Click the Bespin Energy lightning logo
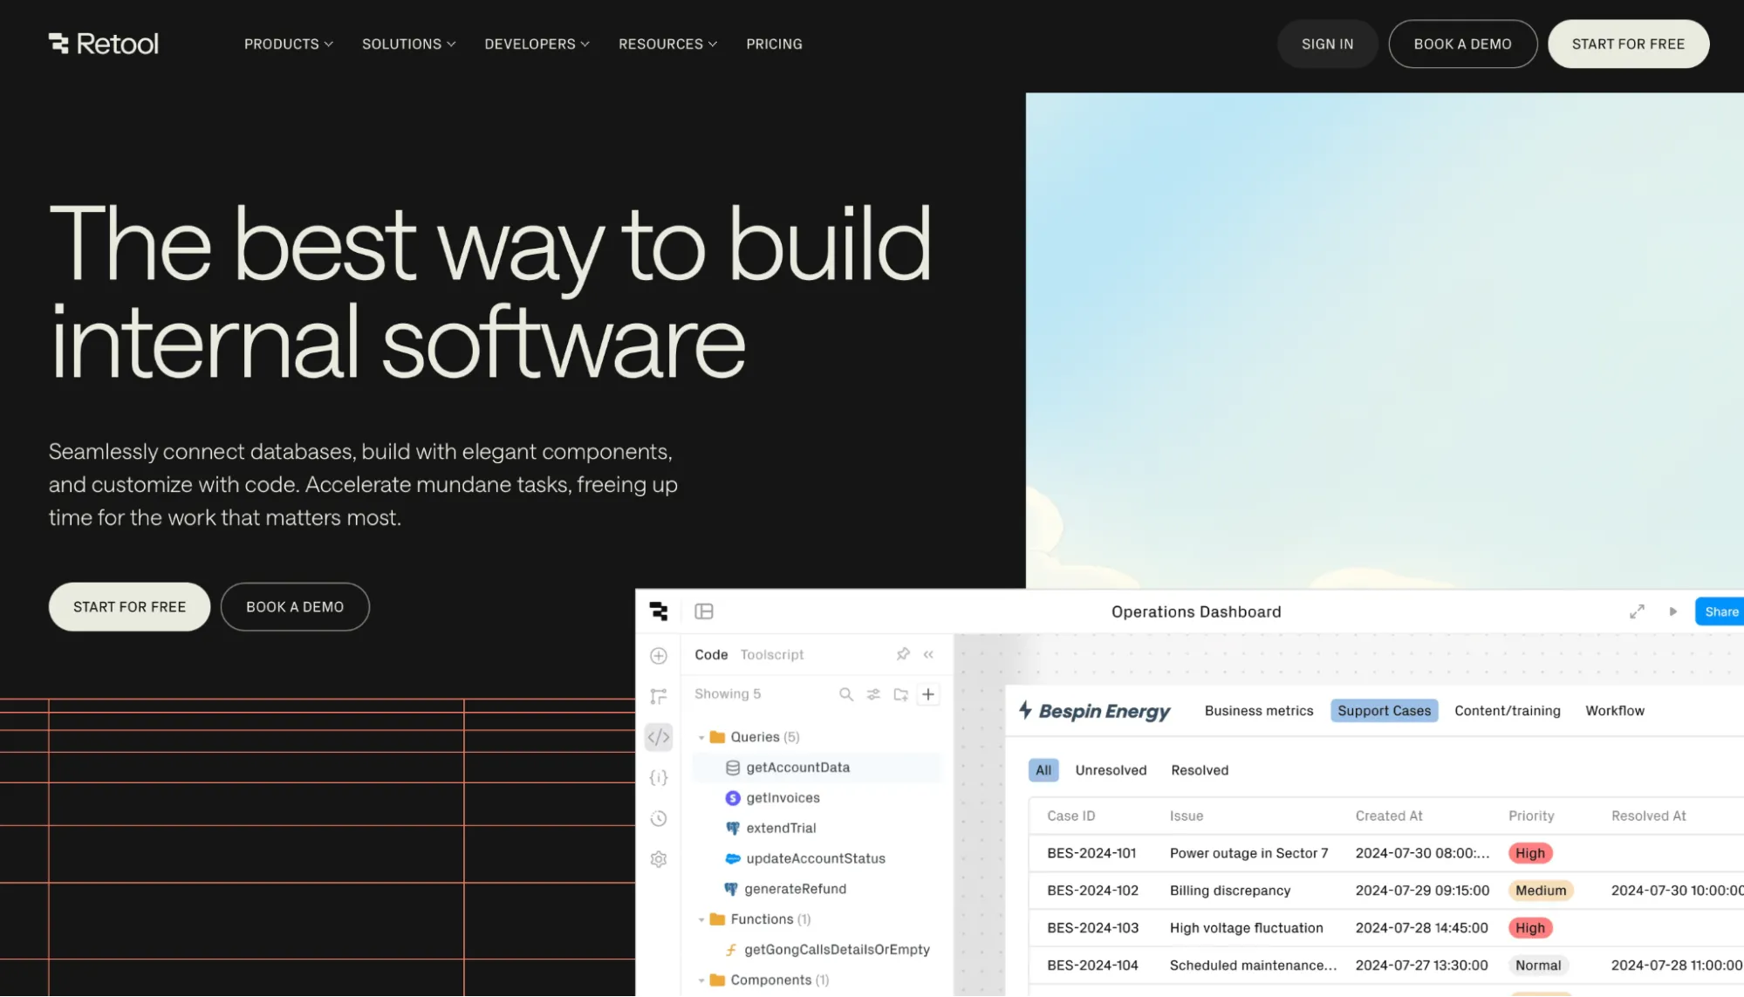Image resolution: width=1744 pixels, height=997 pixels. (x=1026, y=710)
